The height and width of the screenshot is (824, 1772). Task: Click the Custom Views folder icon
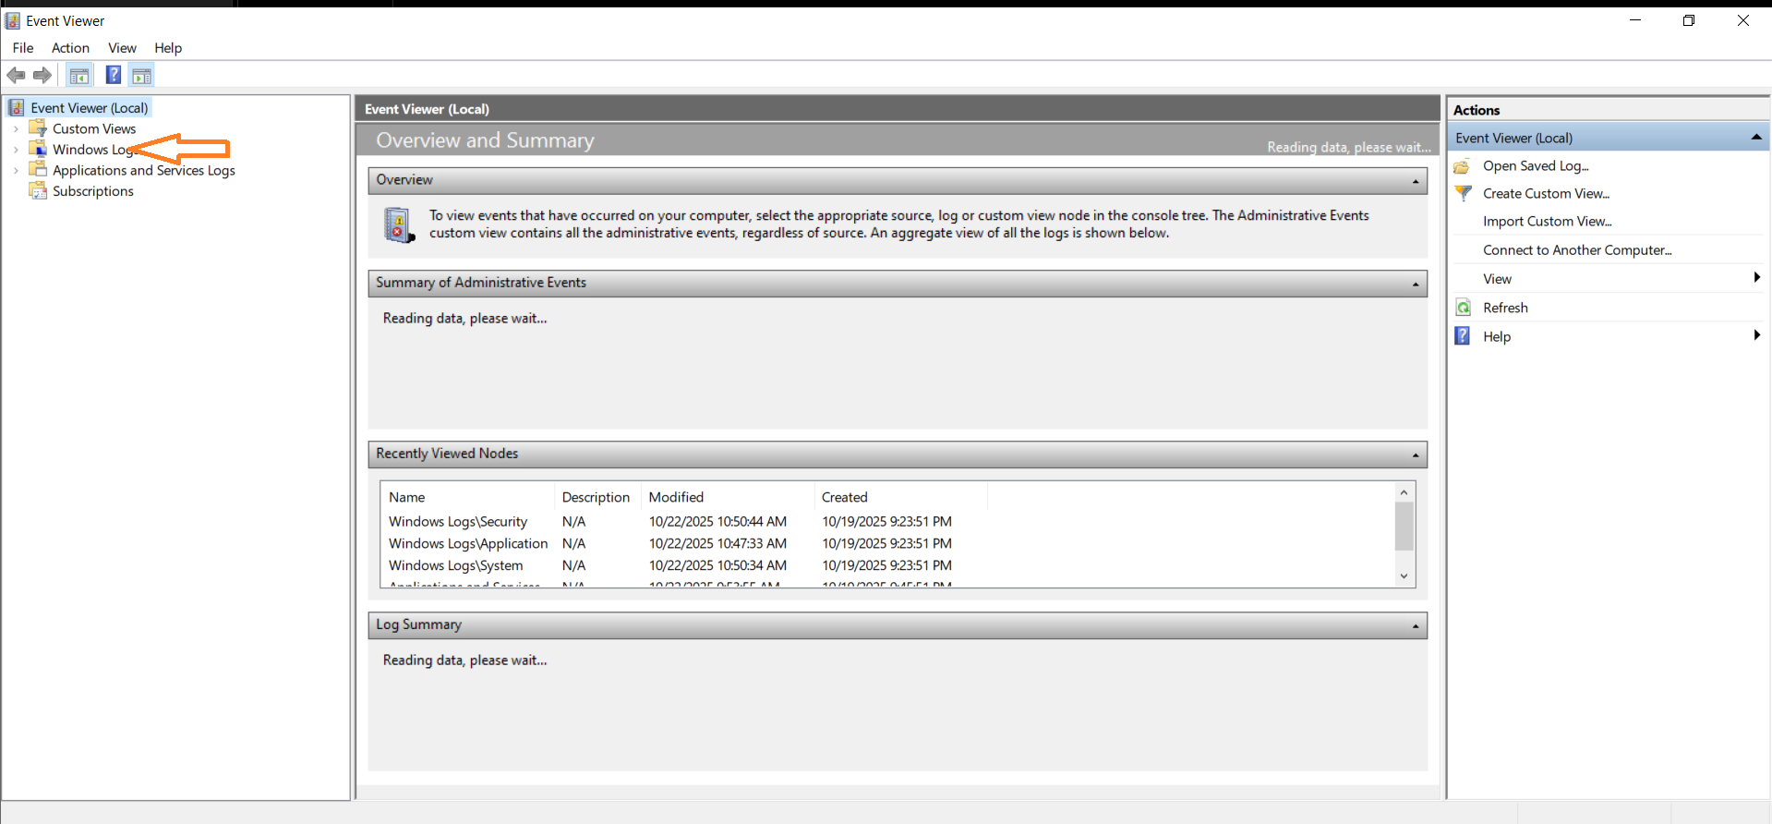[x=38, y=128]
